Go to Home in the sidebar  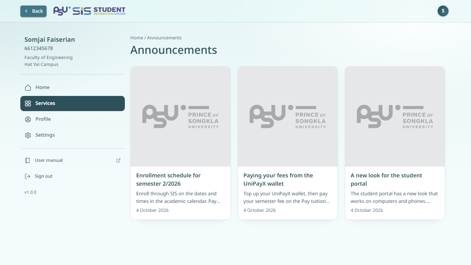[x=72, y=88]
